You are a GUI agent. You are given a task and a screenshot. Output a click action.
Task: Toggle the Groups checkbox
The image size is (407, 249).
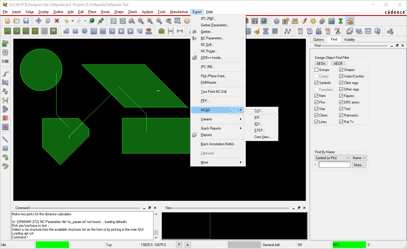coord(316,70)
